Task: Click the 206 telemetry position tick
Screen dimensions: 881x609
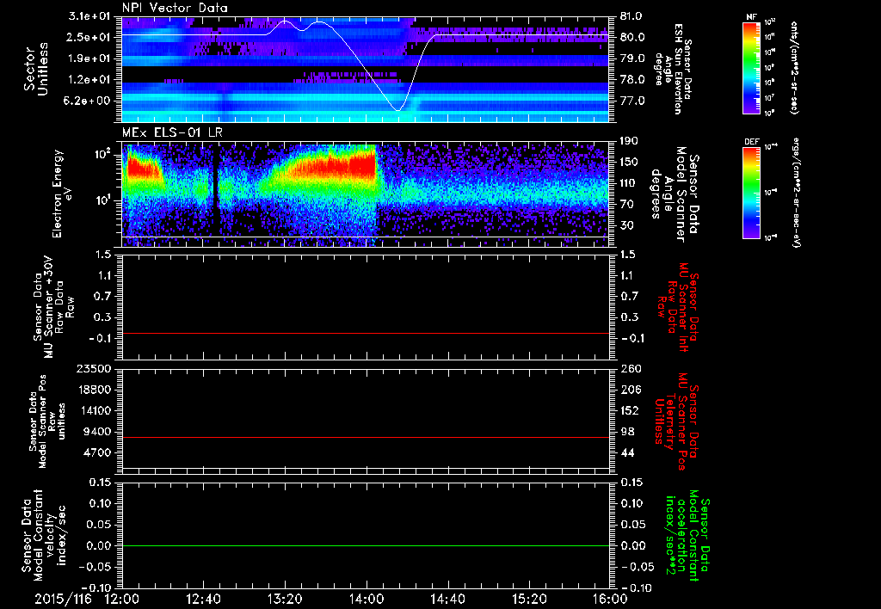Action: (631, 390)
